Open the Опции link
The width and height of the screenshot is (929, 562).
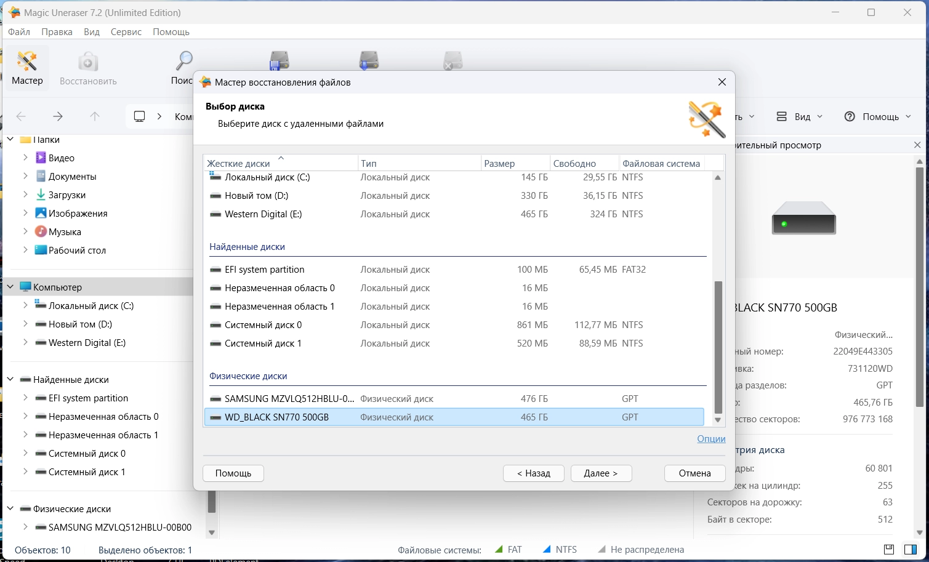711,439
